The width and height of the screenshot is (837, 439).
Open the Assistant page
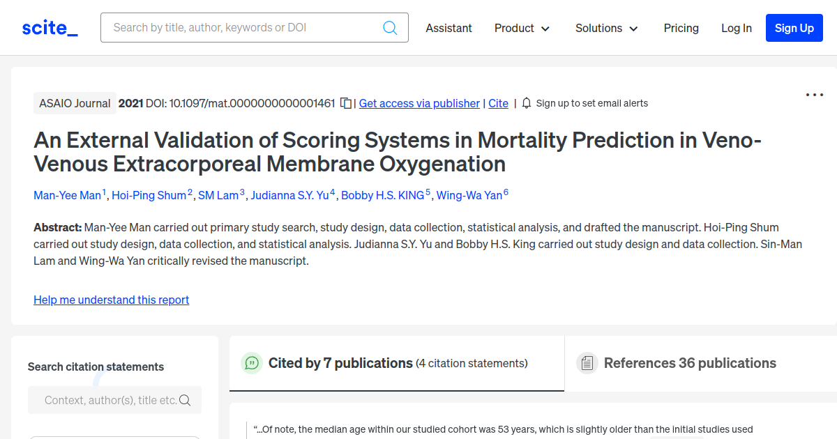[x=448, y=28]
